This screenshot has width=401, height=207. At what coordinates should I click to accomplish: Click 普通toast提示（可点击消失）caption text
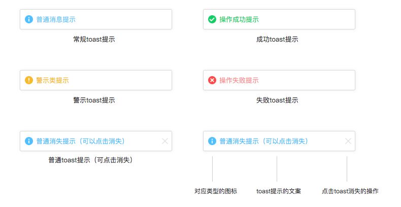tap(91, 160)
